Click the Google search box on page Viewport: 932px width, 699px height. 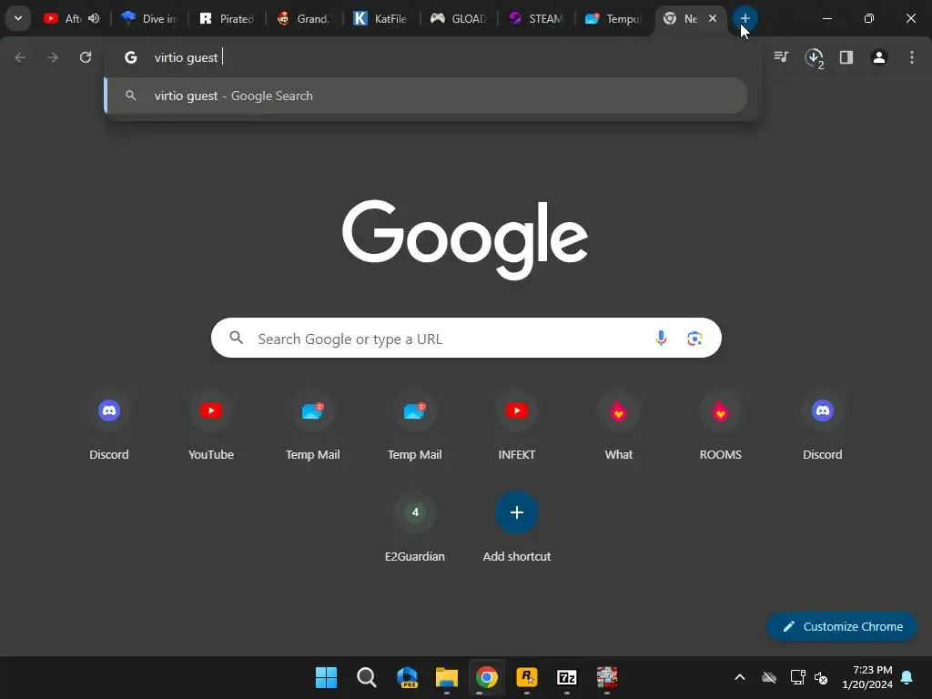click(x=466, y=339)
